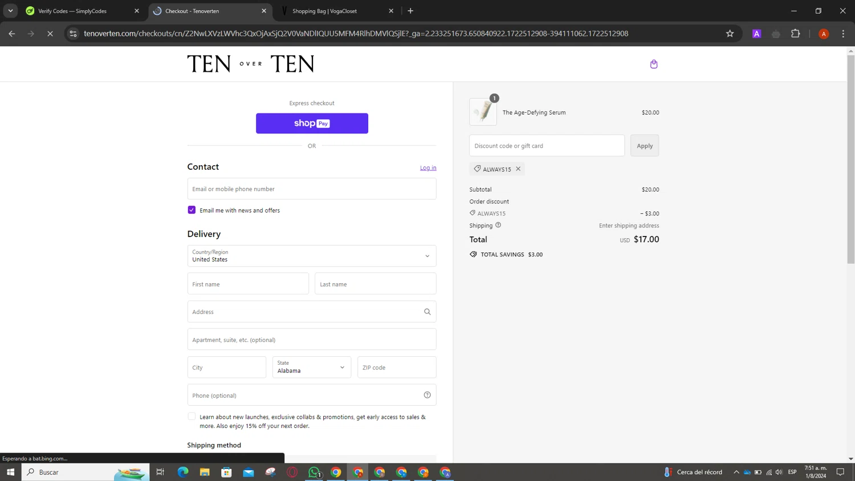Stop loading the page
The image size is (855, 481).
[x=50, y=34]
